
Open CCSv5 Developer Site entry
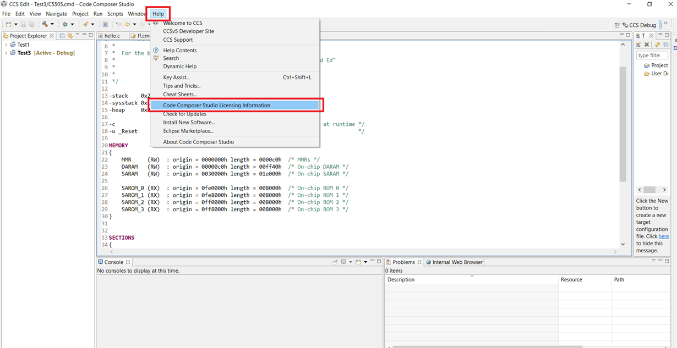(235, 31)
